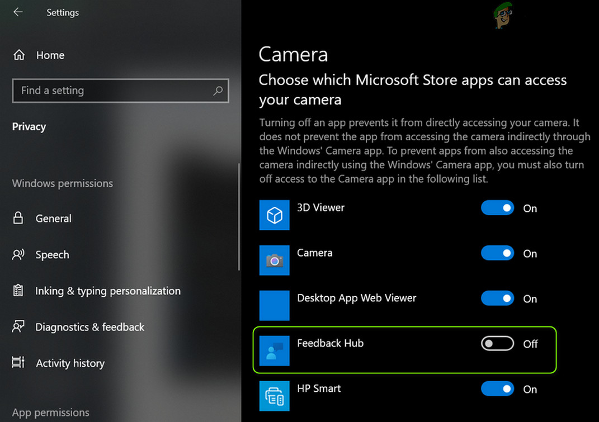This screenshot has height=422, width=599.
Task: Click the Find a setting search box
Action: 121,91
